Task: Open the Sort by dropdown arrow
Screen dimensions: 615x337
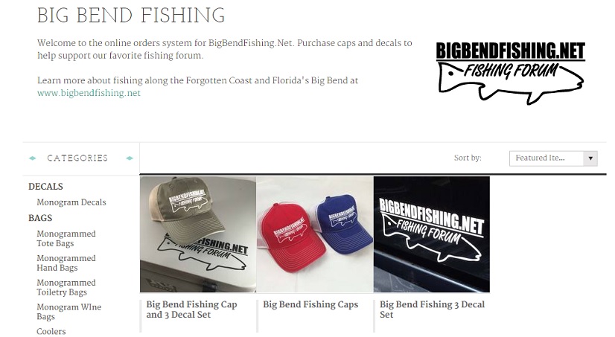Action: [x=590, y=158]
